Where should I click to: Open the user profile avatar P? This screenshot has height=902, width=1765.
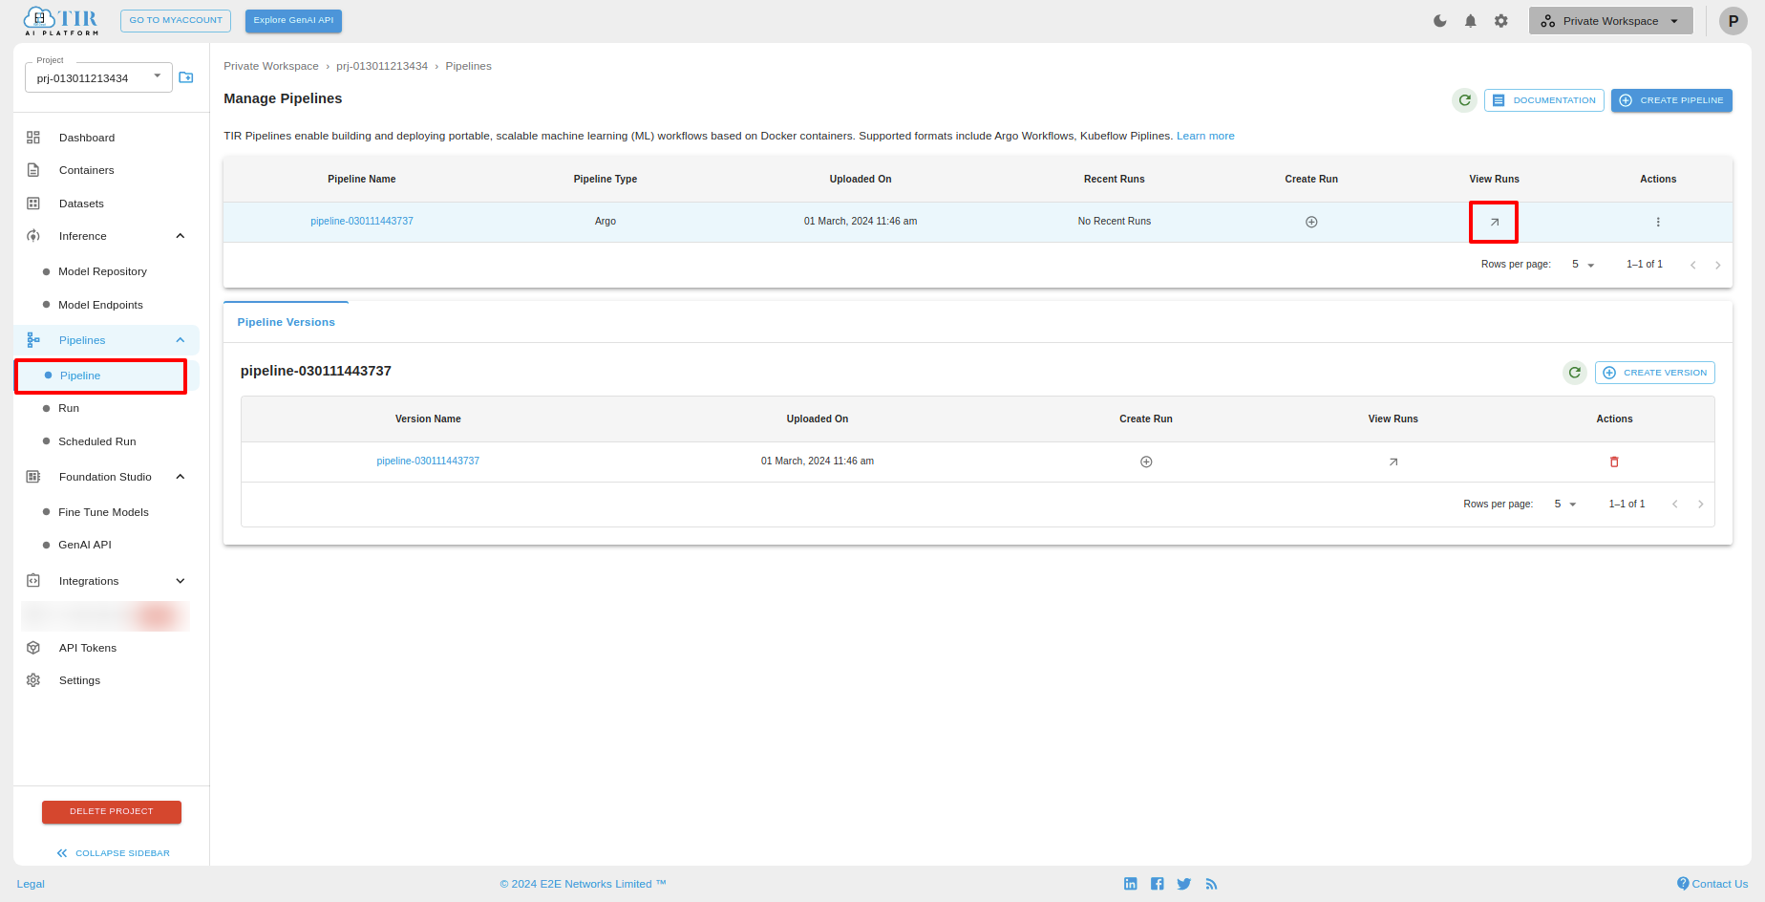click(1733, 21)
